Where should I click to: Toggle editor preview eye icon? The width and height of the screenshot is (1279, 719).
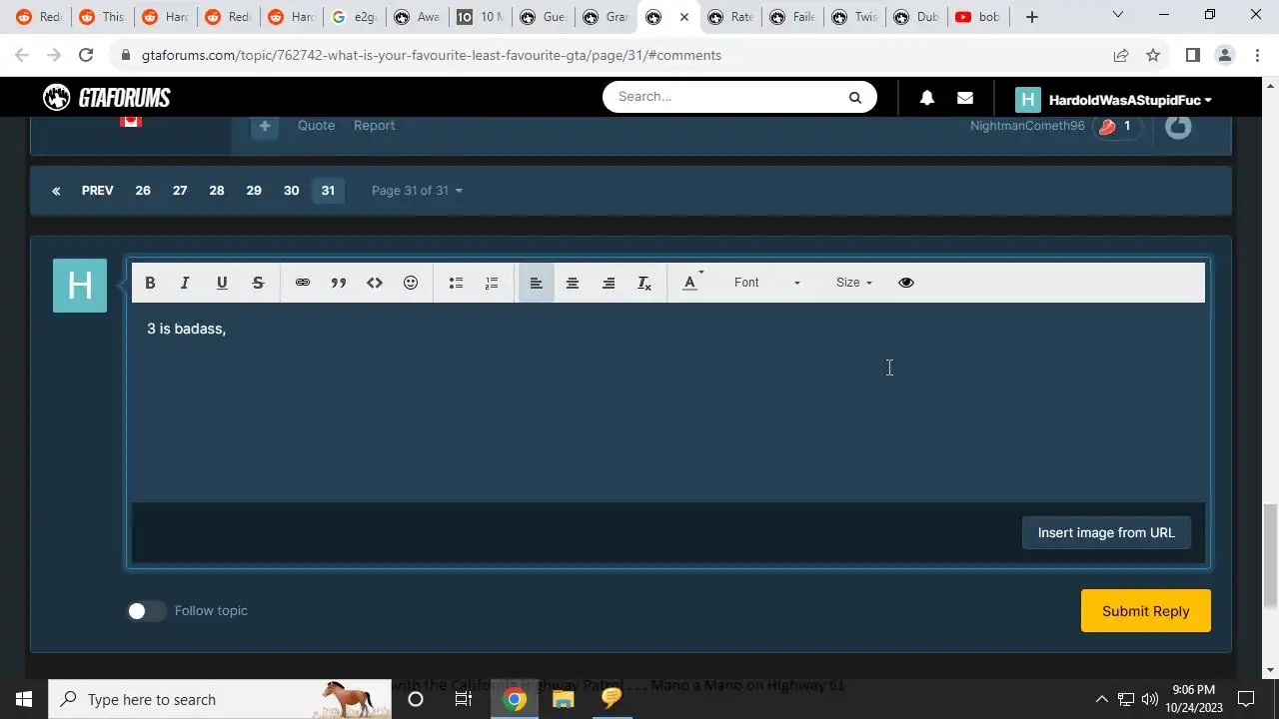pyautogui.click(x=906, y=283)
